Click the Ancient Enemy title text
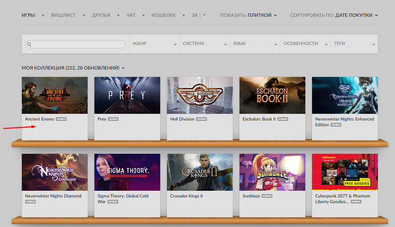The height and width of the screenshot is (227, 395). coord(39,119)
